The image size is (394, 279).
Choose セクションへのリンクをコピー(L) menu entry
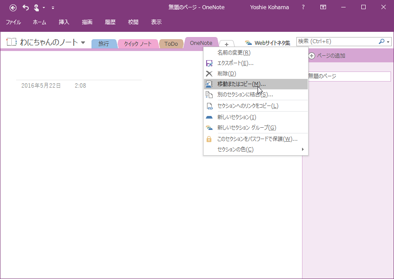click(256, 106)
